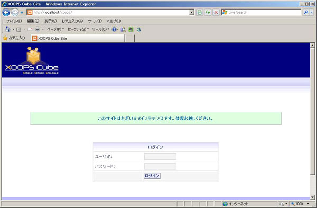Viewport: 317px width, 208px height.
Task: Click the パスワード input field
Action: pos(160,166)
